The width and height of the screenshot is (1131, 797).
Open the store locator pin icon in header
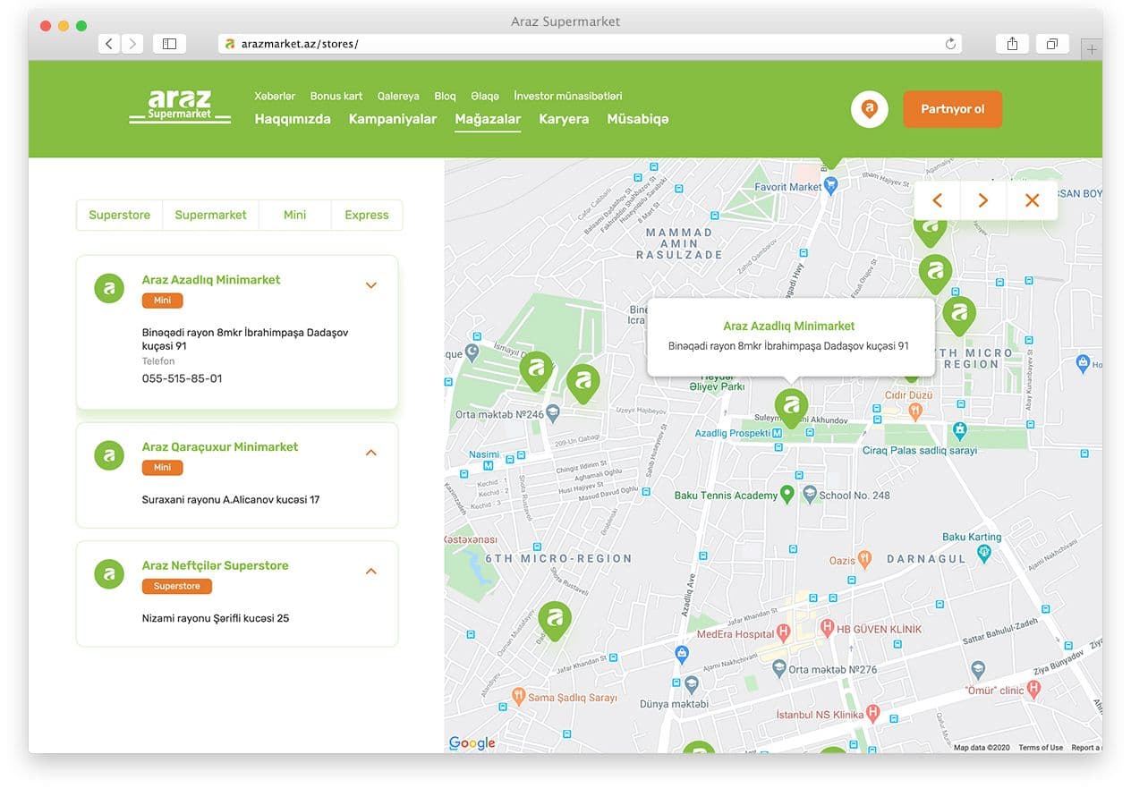pyautogui.click(x=869, y=109)
